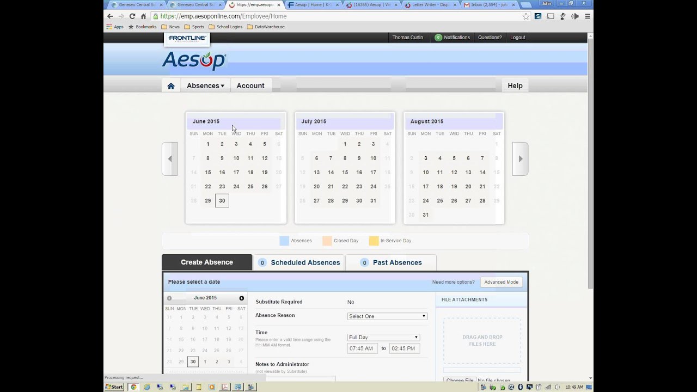
Task: Click browser reload page icon
Action: [132, 16]
